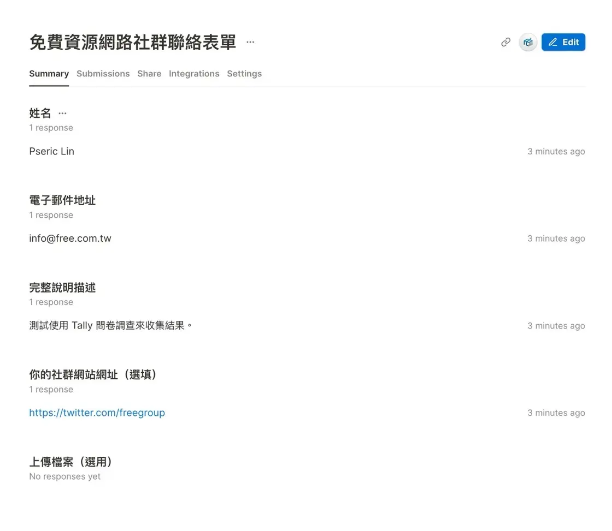
Task: Click '1 response' under 電子郵件地址
Action: [x=51, y=215]
